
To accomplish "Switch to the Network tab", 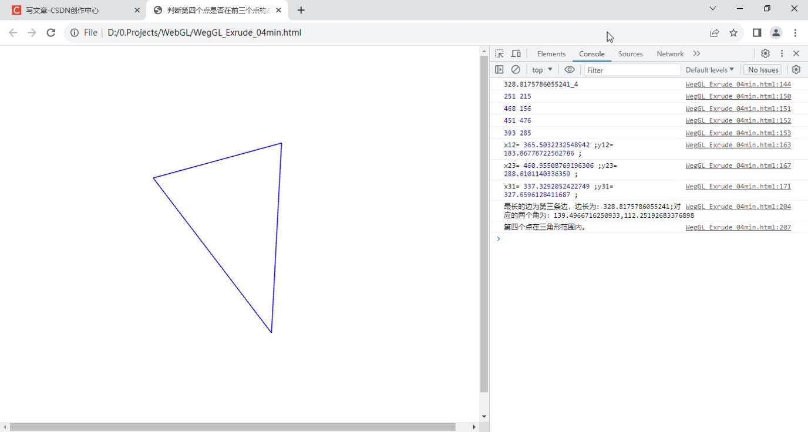I will [670, 54].
